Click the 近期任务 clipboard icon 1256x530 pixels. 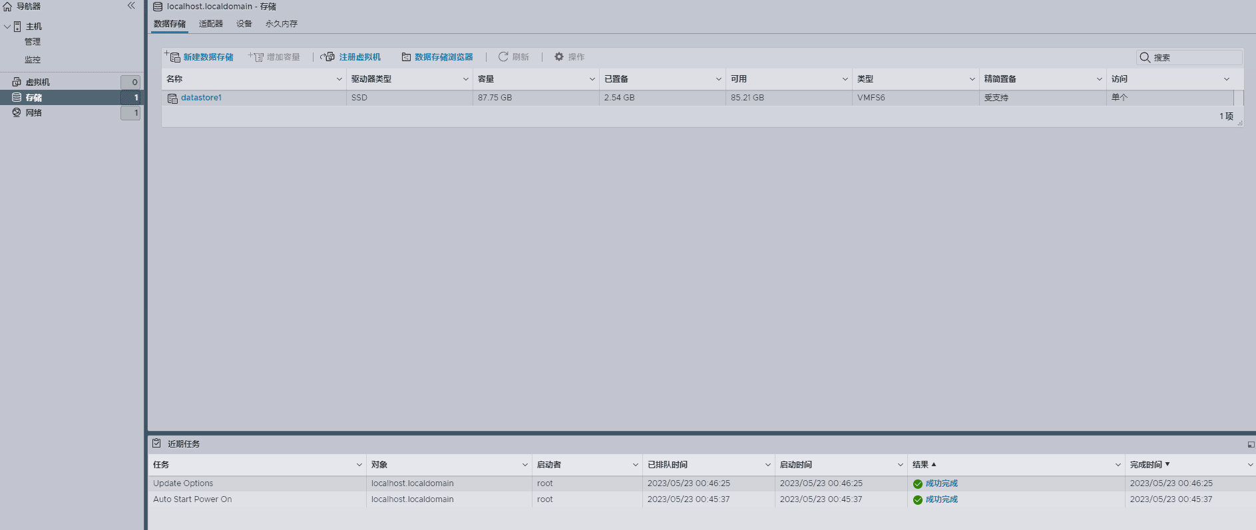(x=156, y=443)
